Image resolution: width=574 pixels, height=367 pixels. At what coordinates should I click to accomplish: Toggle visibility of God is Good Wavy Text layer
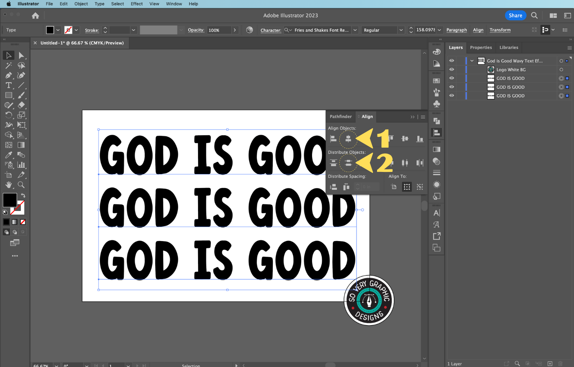pos(451,61)
